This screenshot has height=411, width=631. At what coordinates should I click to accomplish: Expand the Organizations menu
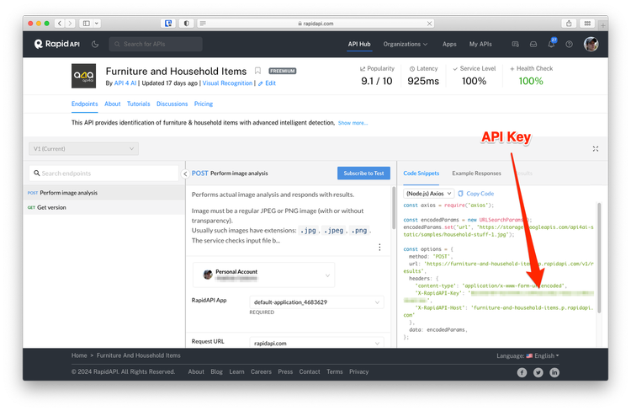[406, 44]
